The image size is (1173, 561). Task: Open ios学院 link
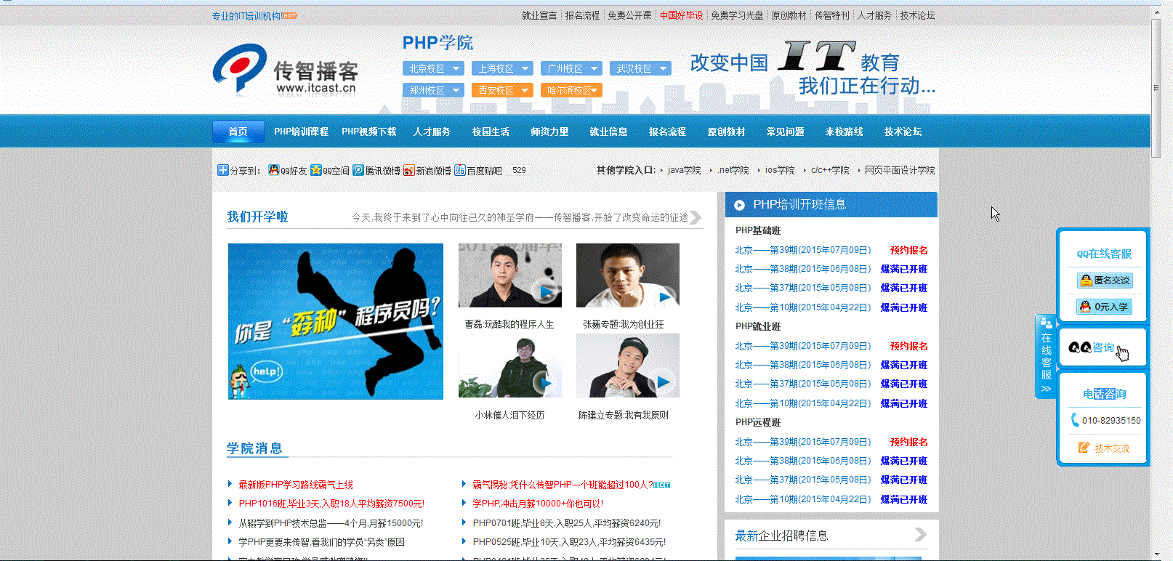(x=780, y=170)
